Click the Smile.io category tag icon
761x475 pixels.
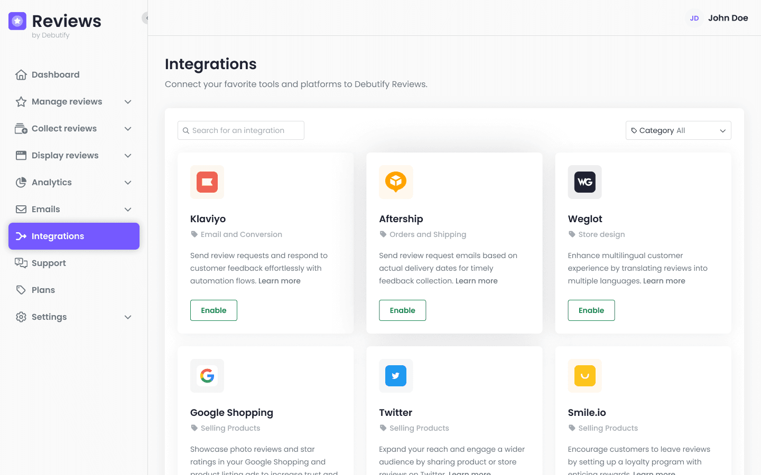point(572,428)
